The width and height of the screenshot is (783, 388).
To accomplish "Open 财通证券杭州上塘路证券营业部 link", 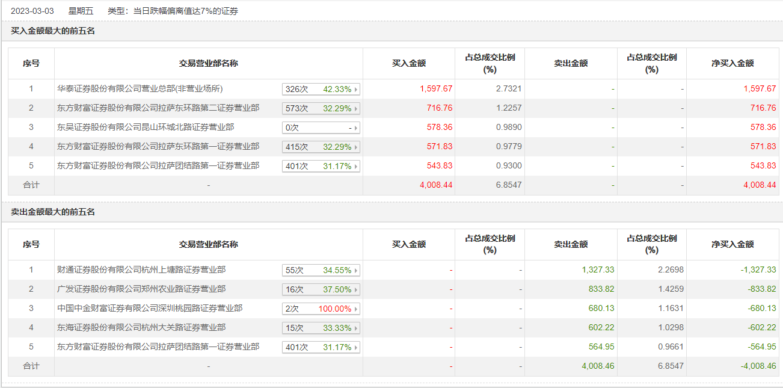I will click(x=141, y=270).
